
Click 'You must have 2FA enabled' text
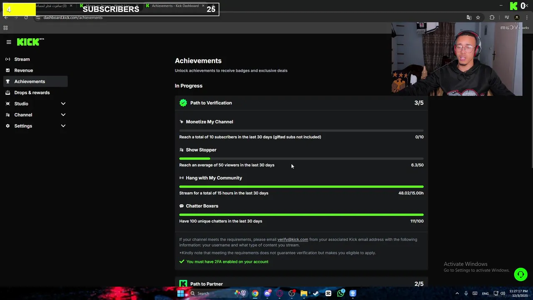pos(227,262)
